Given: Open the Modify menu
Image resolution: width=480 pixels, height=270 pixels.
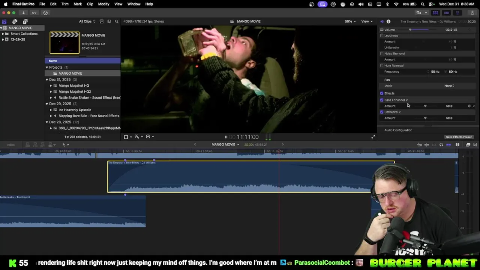Looking at the screenshot, I should point(103,4).
